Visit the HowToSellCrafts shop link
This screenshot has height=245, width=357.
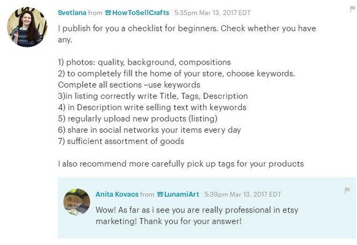(141, 13)
